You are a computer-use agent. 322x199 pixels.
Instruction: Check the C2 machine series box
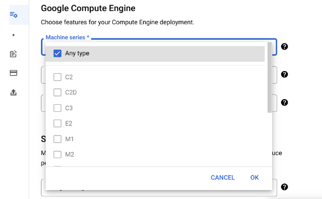(58, 77)
